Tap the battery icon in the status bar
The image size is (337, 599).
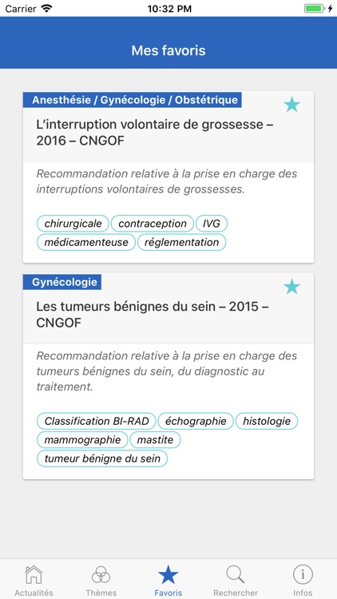coord(315,9)
